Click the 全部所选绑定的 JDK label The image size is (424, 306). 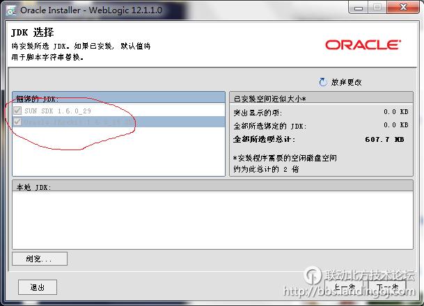tap(270, 126)
